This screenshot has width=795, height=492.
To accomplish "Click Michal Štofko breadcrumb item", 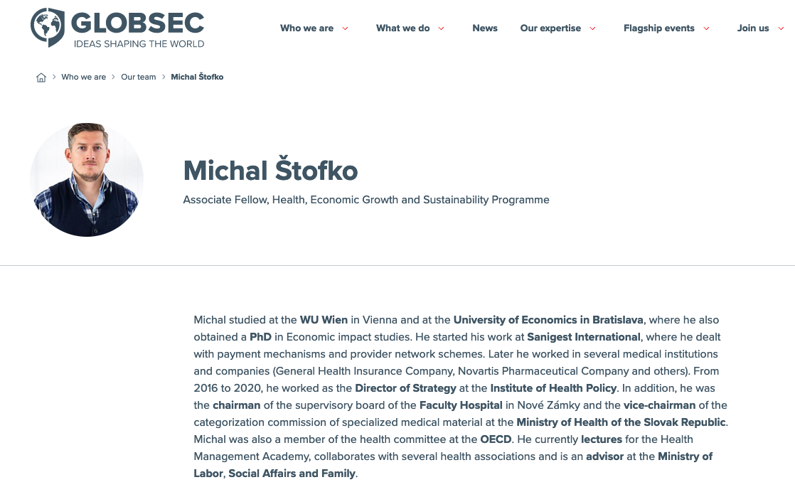I will pyautogui.click(x=197, y=77).
